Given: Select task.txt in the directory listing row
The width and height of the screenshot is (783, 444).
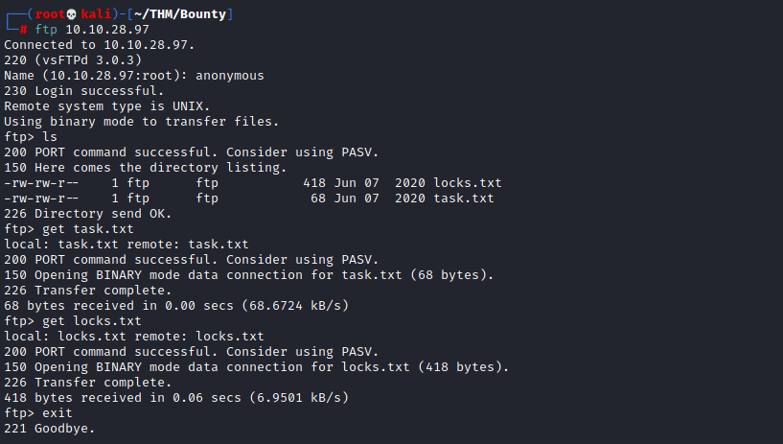Looking at the screenshot, I should (464, 199).
